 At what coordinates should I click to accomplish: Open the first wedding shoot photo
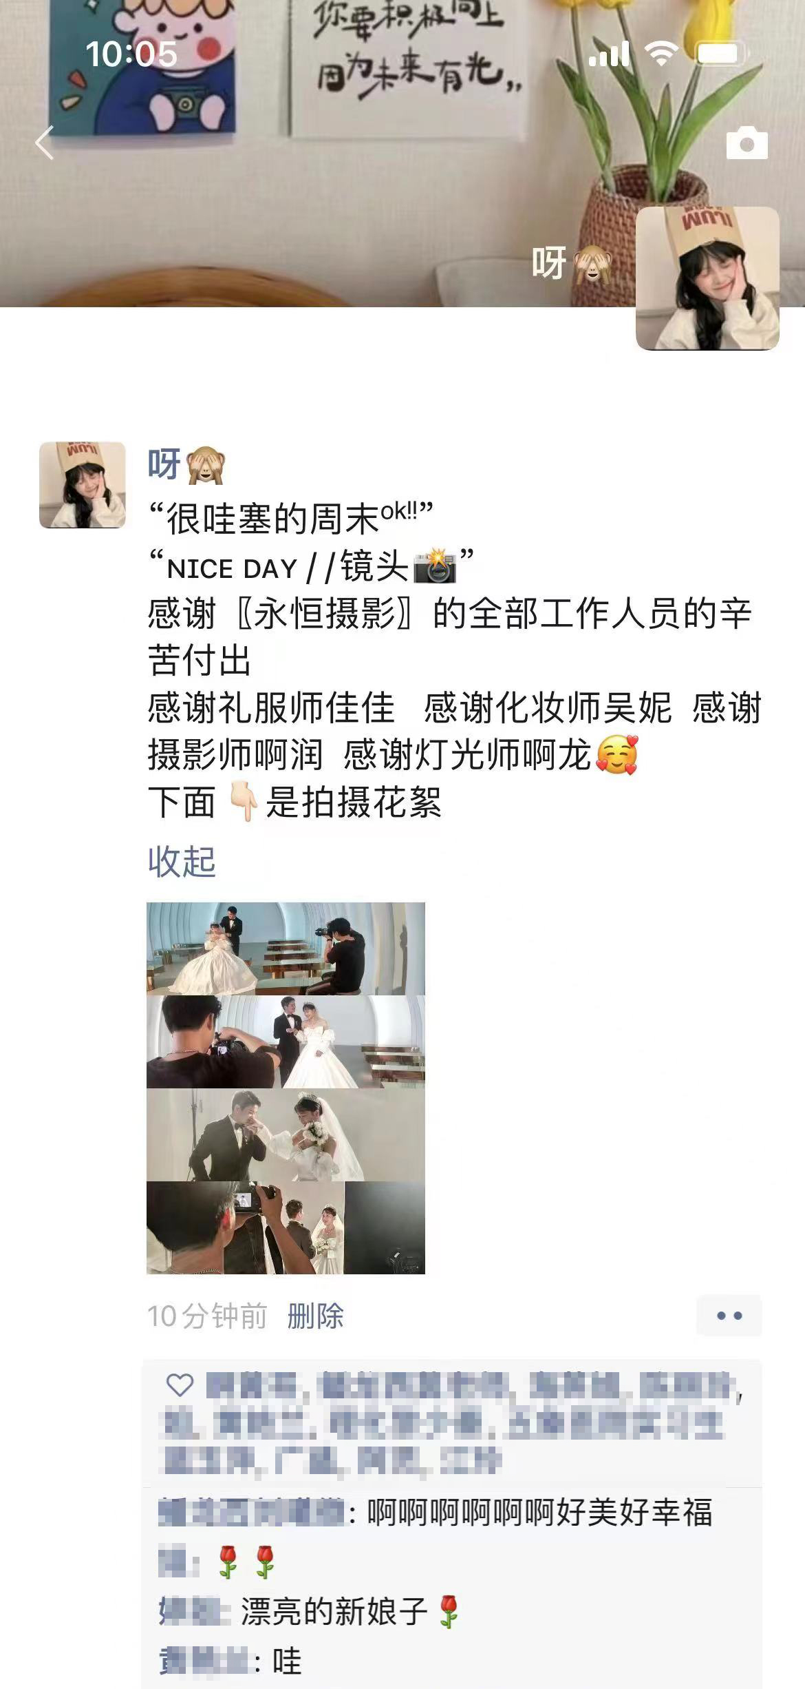[286, 949]
